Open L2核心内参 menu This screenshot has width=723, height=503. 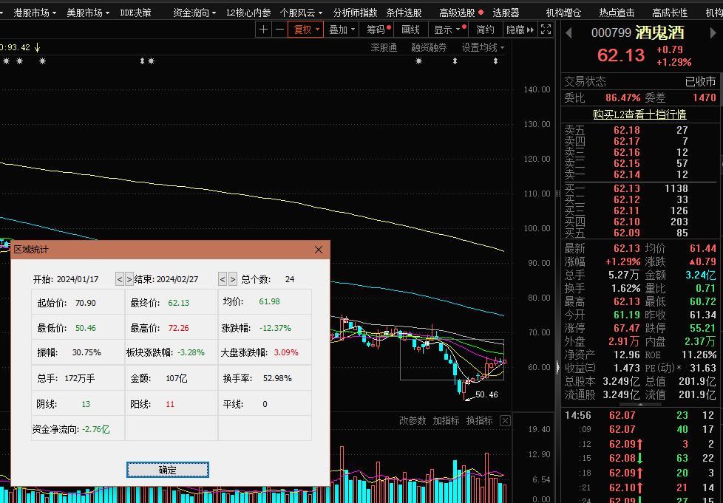click(248, 13)
